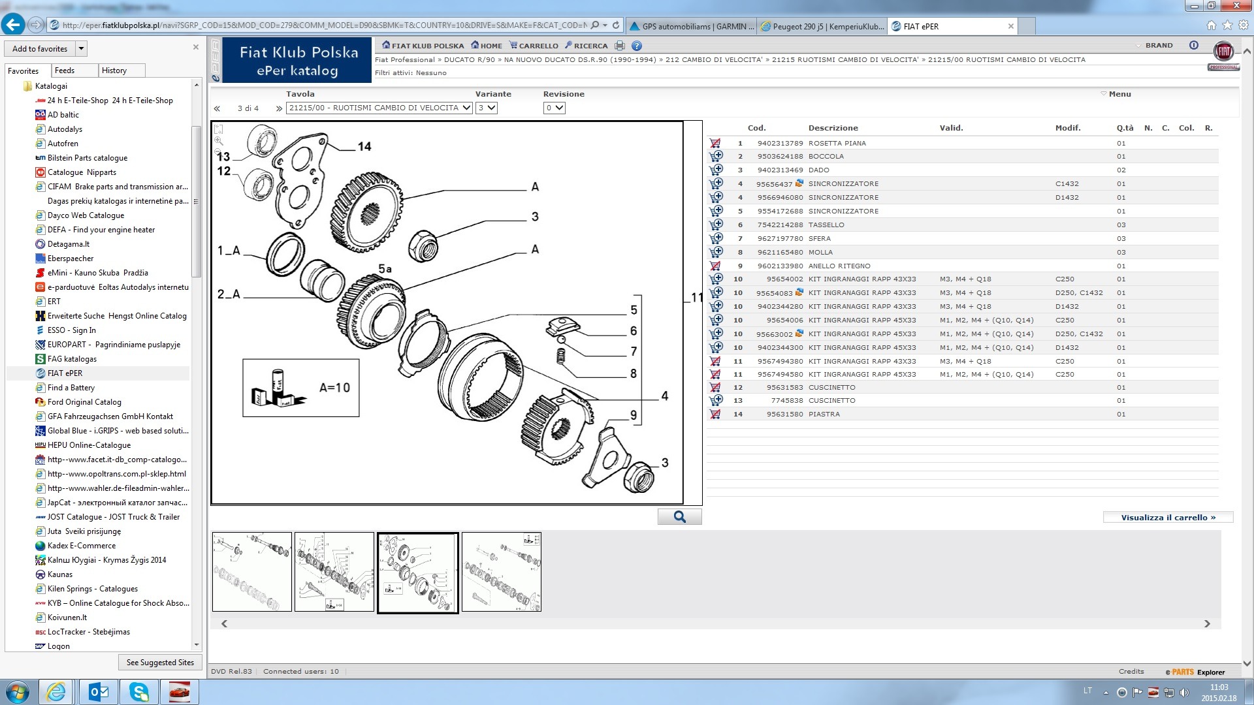
Task: Click supersession icon next to code 95656437
Action: (x=799, y=183)
